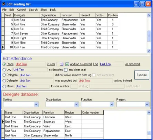Click the Name column header in delegate database
Image resolution: width=153 pixels, height=140 pixels.
14,112
